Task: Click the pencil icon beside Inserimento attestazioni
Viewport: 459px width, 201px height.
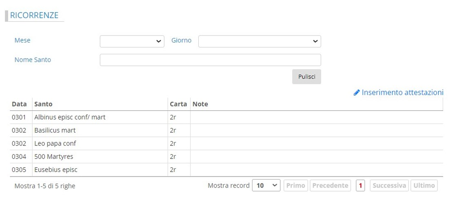Action: pos(357,93)
